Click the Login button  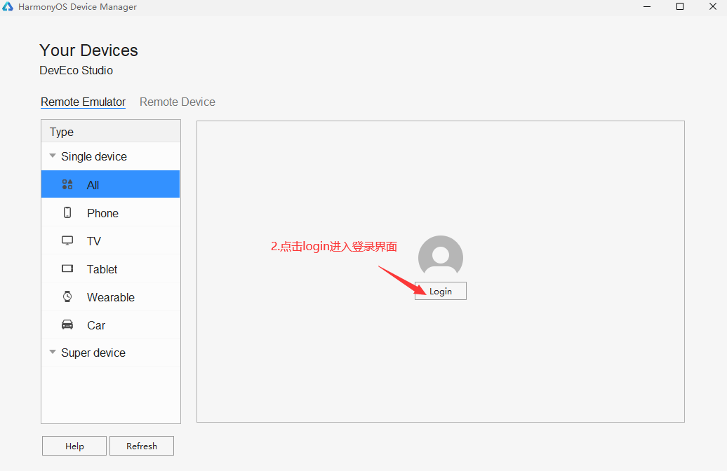coord(441,291)
